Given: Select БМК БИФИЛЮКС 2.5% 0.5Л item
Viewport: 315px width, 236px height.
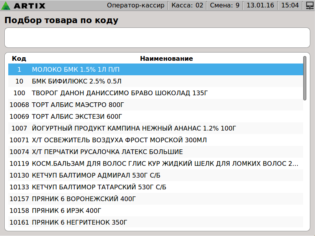Looking at the screenshot, I should tap(156, 81).
